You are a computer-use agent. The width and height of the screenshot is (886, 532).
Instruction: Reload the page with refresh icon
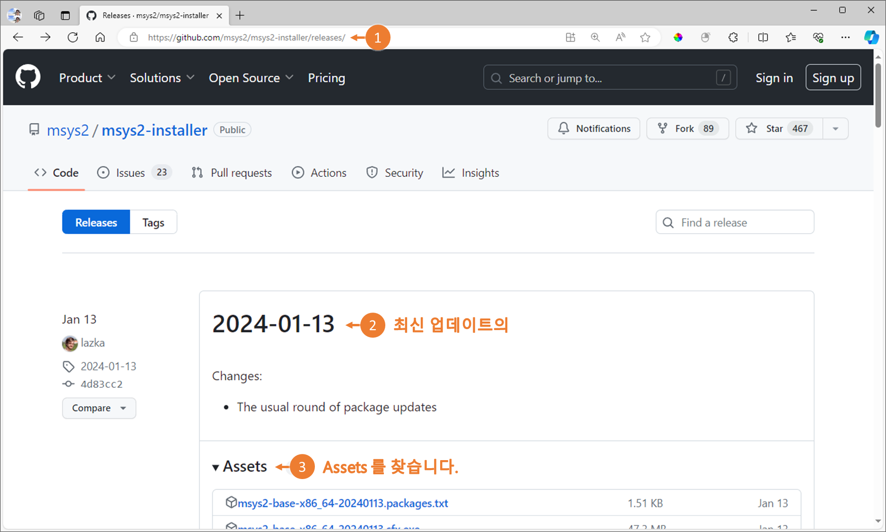point(73,37)
